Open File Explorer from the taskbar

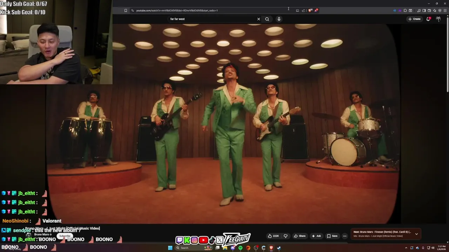(225, 248)
